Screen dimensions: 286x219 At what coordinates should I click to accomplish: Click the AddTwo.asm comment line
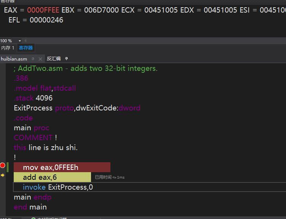[x=86, y=69]
